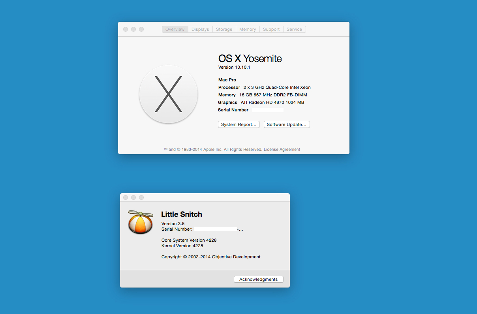The width and height of the screenshot is (477, 314).
Task: Click the Apple Inc. copyright notice
Action: [x=213, y=149]
